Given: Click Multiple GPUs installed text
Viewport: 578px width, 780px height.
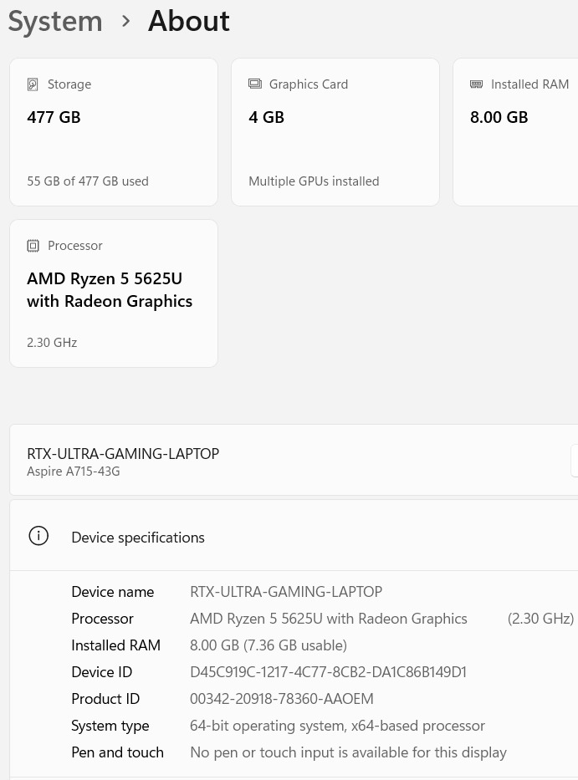Looking at the screenshot, I should [314, 181].
